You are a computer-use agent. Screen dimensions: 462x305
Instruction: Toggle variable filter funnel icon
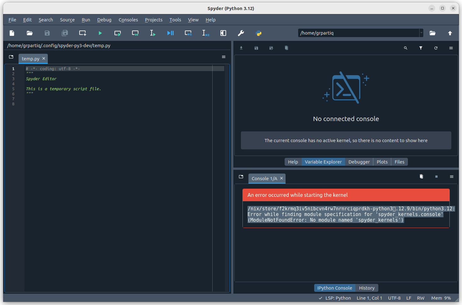[421, 48]
